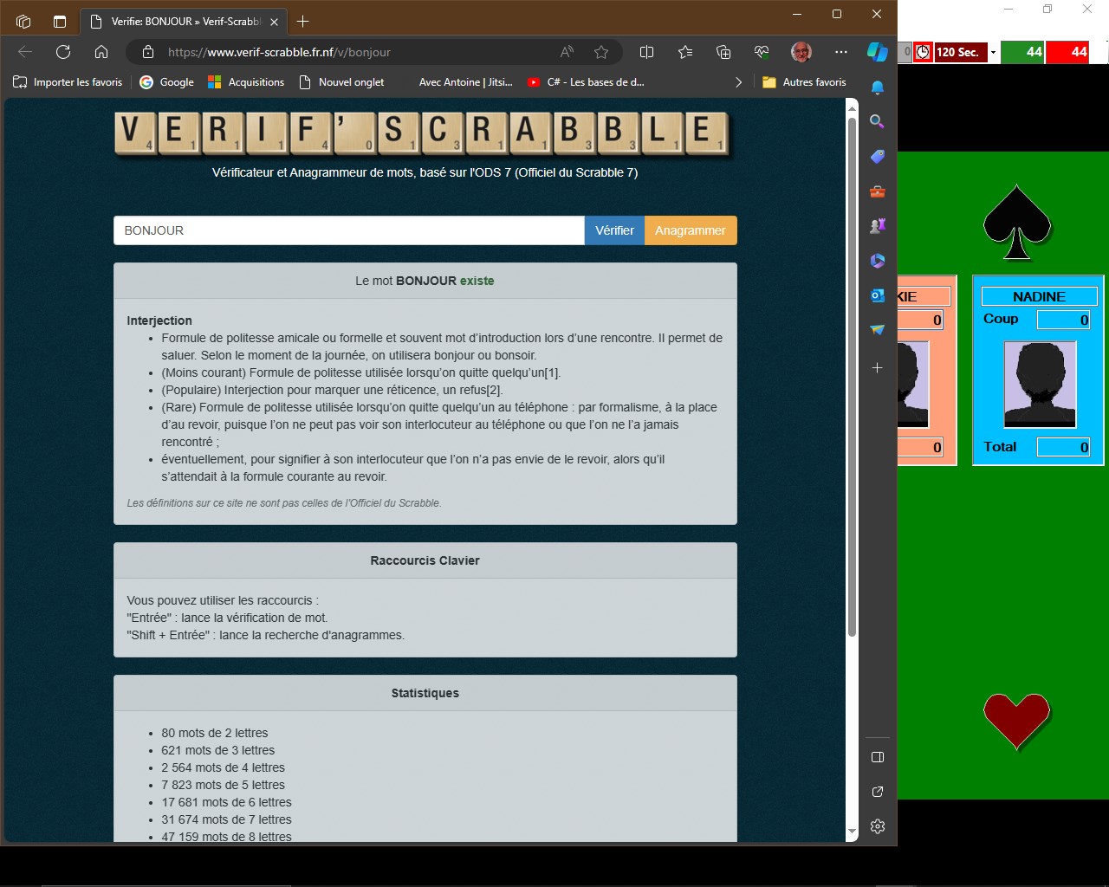Open Browser essentials heart icon
Viewport: 1109px width, 887px height.
point(762,52)
